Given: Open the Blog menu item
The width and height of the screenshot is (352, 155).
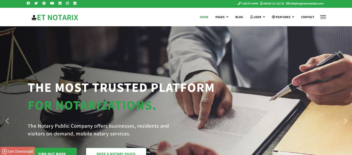Looking at the screenshot, I should [239, 17].
